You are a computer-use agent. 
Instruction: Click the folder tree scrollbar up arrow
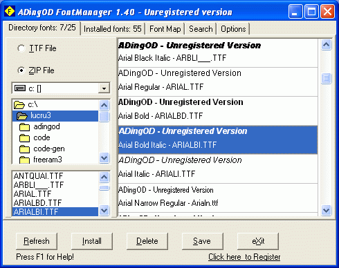click(x=104, y=106)
